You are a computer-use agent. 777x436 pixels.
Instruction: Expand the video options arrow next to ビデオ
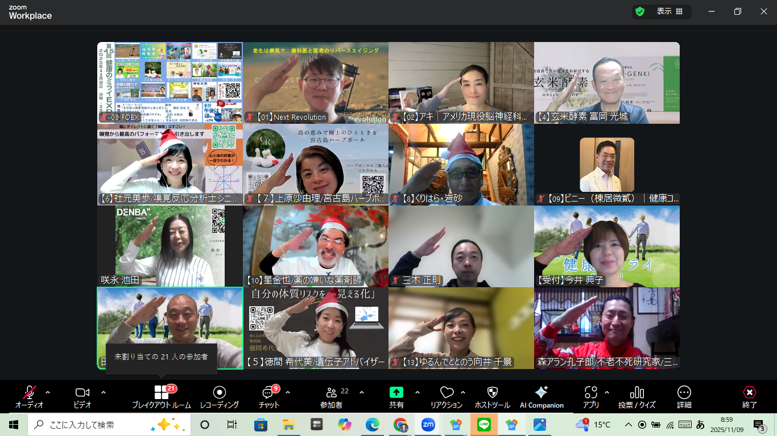[x=104, y=392]
